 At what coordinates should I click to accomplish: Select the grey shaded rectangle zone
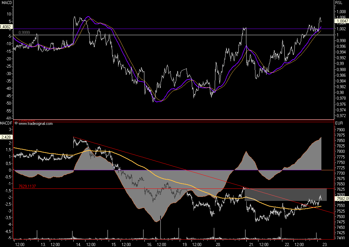tap(286, 195)
